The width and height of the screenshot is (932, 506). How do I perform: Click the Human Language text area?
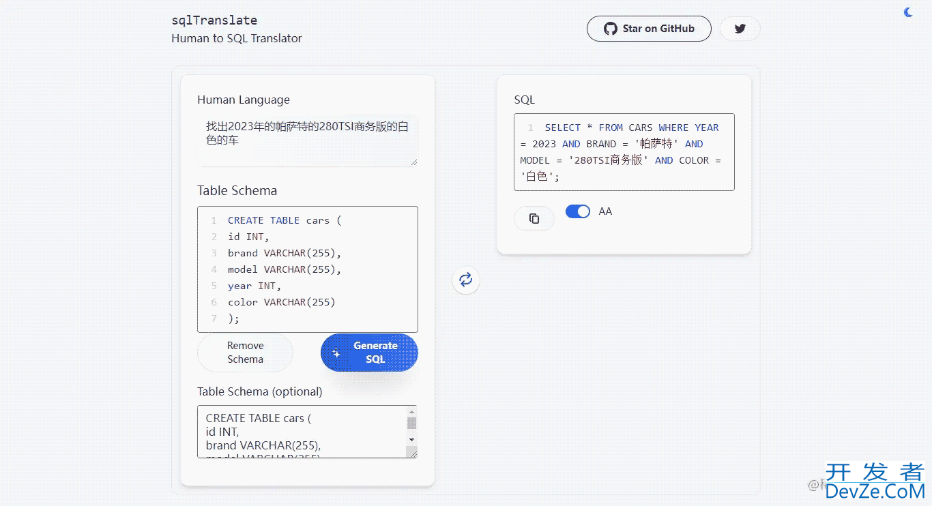point(308,140)
